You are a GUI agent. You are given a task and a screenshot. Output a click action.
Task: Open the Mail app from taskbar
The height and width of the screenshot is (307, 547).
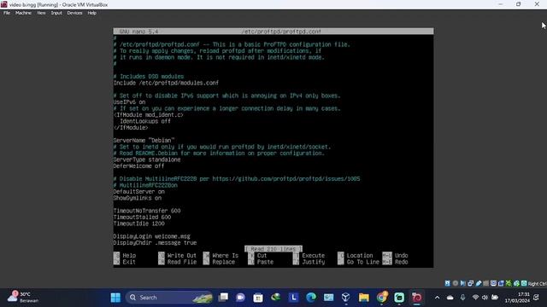(328, 298)
